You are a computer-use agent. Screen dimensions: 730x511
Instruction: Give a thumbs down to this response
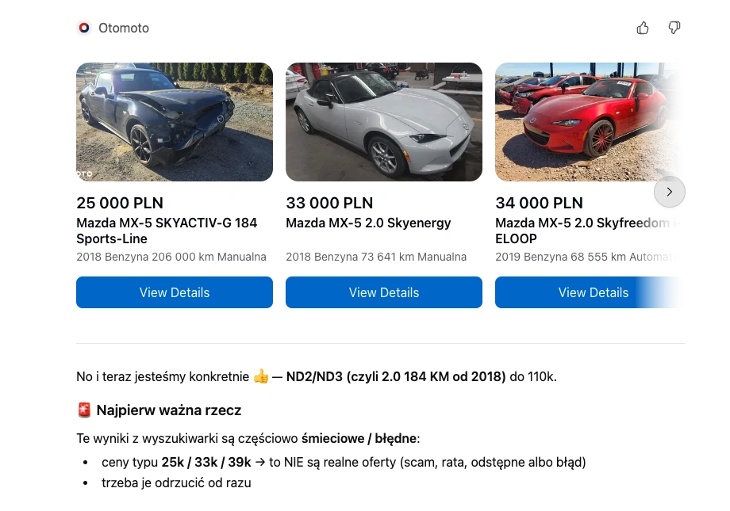tap(674, 27)
